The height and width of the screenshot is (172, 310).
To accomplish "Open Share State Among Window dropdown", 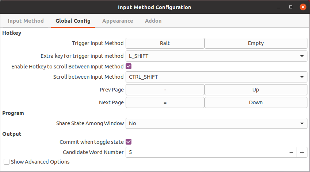I will click(x=217, y=123).
